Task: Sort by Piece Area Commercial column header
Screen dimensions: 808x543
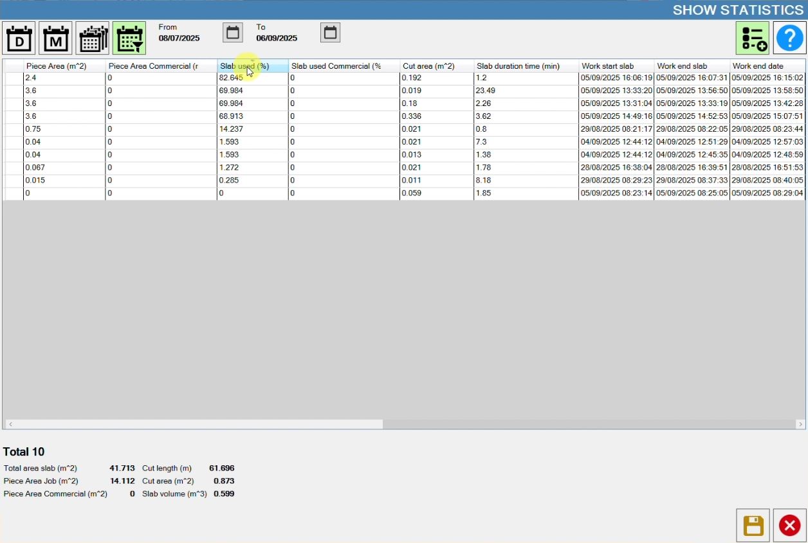Action: point(161,66)
